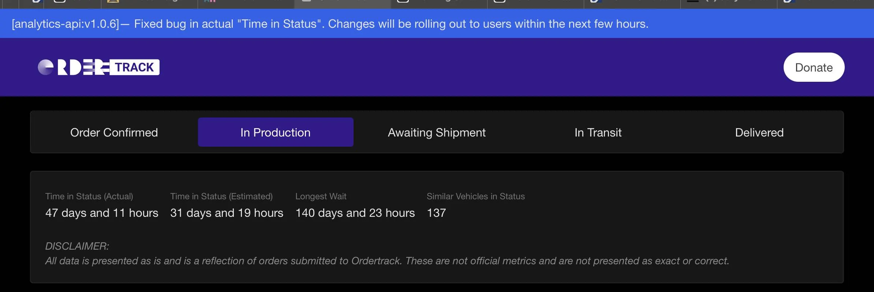Image resolution: width=874 pixels, height=292 pixels.
Task: Click the 137 similar vehicles count
Action: (436, 213)
